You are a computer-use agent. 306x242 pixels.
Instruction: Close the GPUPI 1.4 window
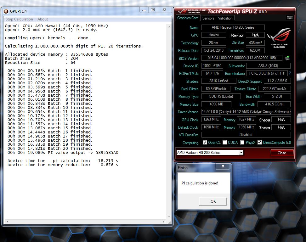165,10
